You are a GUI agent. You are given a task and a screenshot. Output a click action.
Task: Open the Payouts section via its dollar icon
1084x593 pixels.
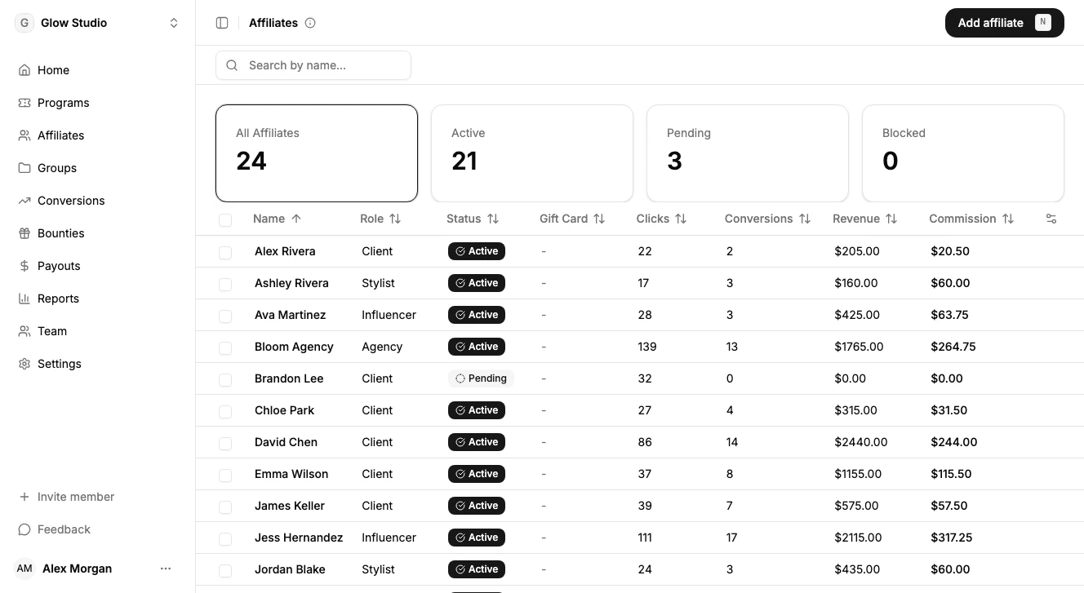pyautogui.click(x=24, y=266)
